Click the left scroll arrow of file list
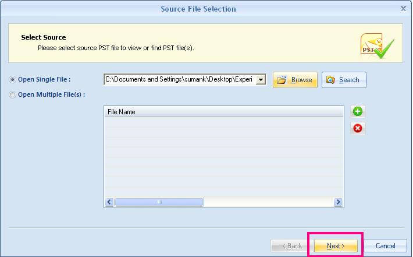 (109, 202)
